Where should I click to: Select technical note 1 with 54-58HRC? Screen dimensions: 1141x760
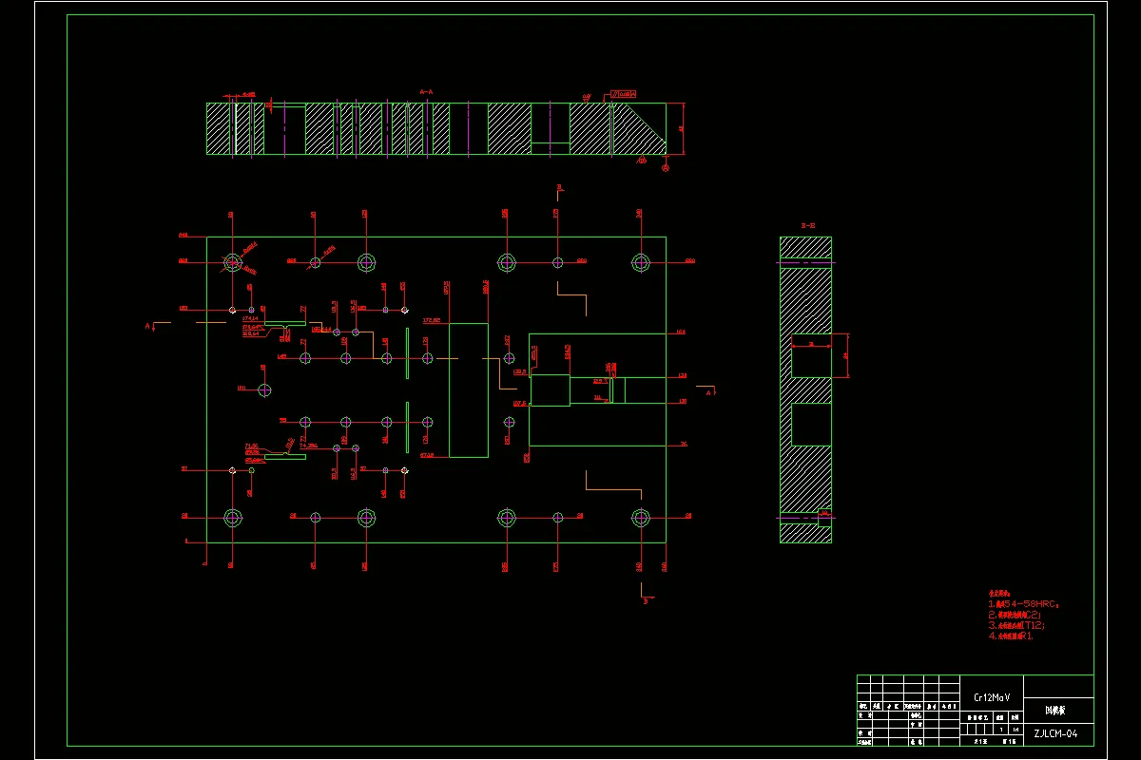coord(1024,603)
